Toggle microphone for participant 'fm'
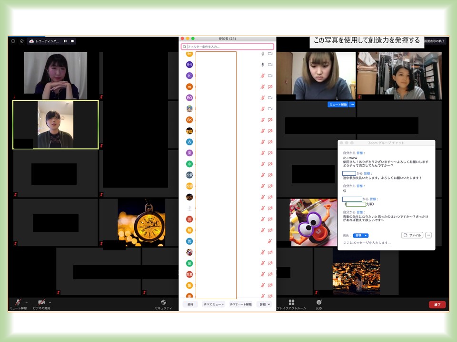This screenshot has width=457, height=342. pyautogui.click(x=263, y=54)
